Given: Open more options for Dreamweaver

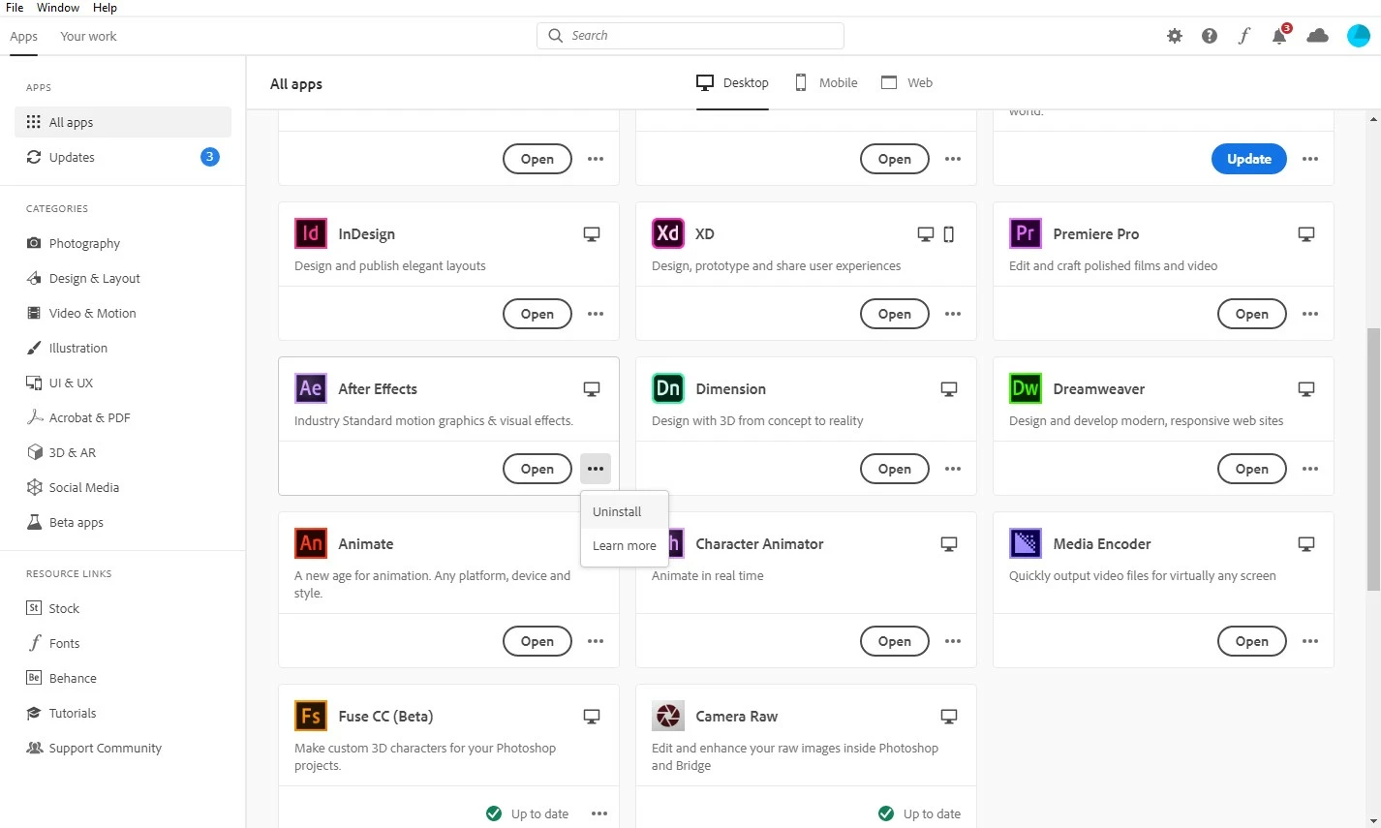Looking at the screenshot, I should 1310,469.
